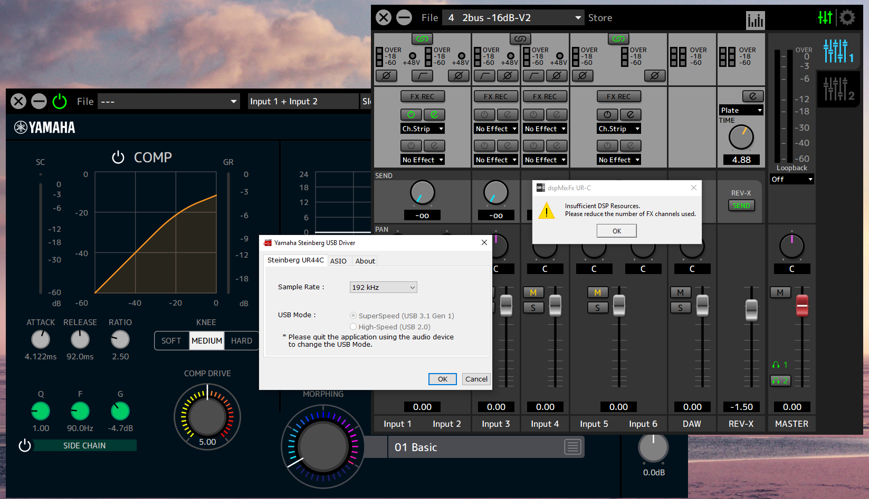Toggle the COMP power icon

point(118,157)
